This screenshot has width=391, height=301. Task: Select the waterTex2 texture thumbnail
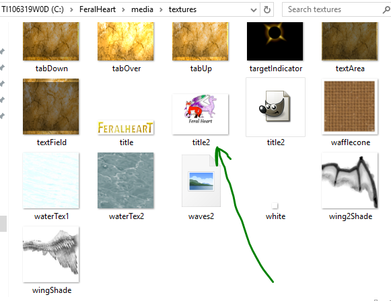(125, 181)
